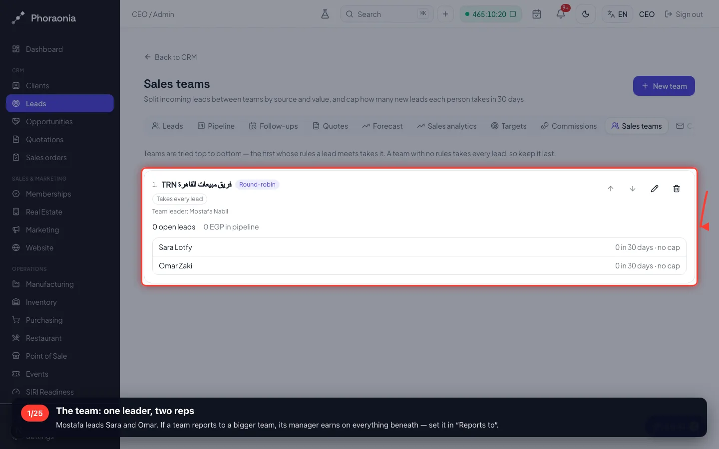Open Marketing in sidebar

point(60,230)
